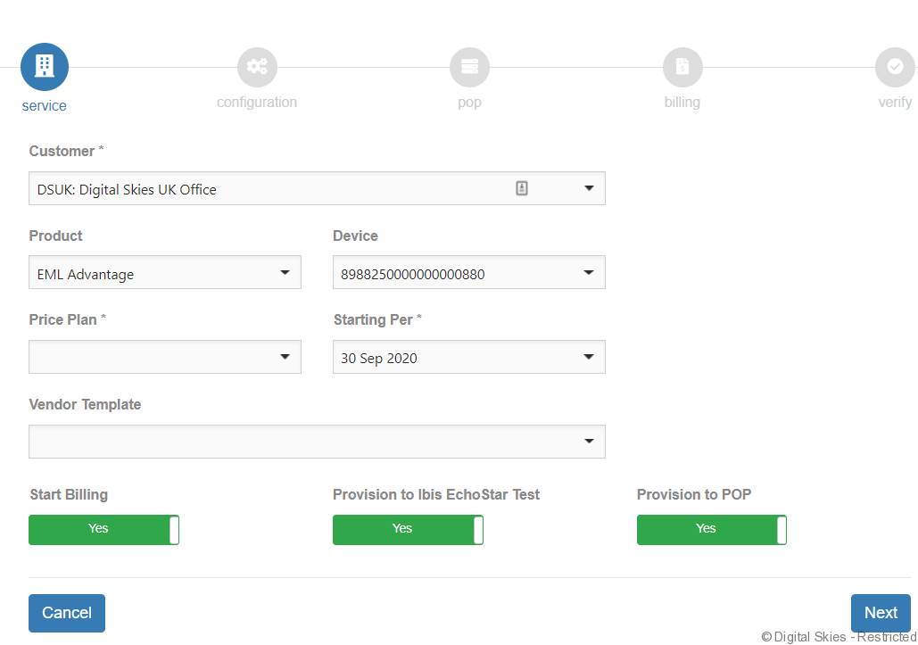This screenshot has height=645, width=918.
Task: Click the Cancel button
Action: (x=67, y=613)
